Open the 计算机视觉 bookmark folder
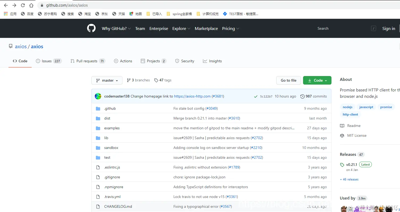Image resolution: width=400 pixels, height=212 pixels. [207, 14]
